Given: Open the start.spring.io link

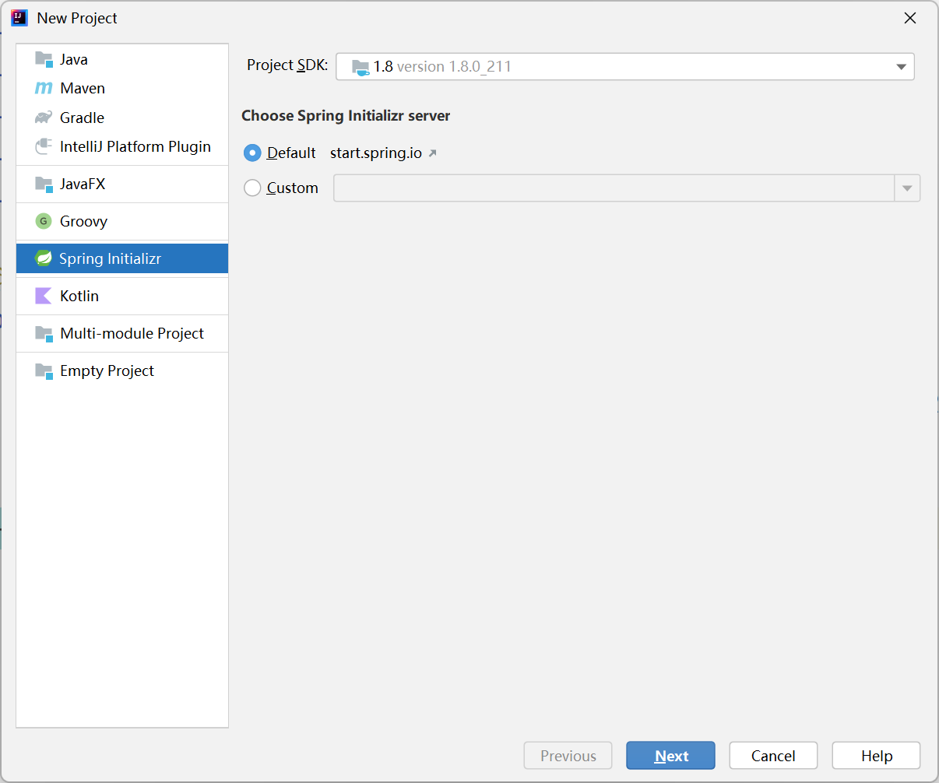Looking at the screenshot, I should point(376,153).
